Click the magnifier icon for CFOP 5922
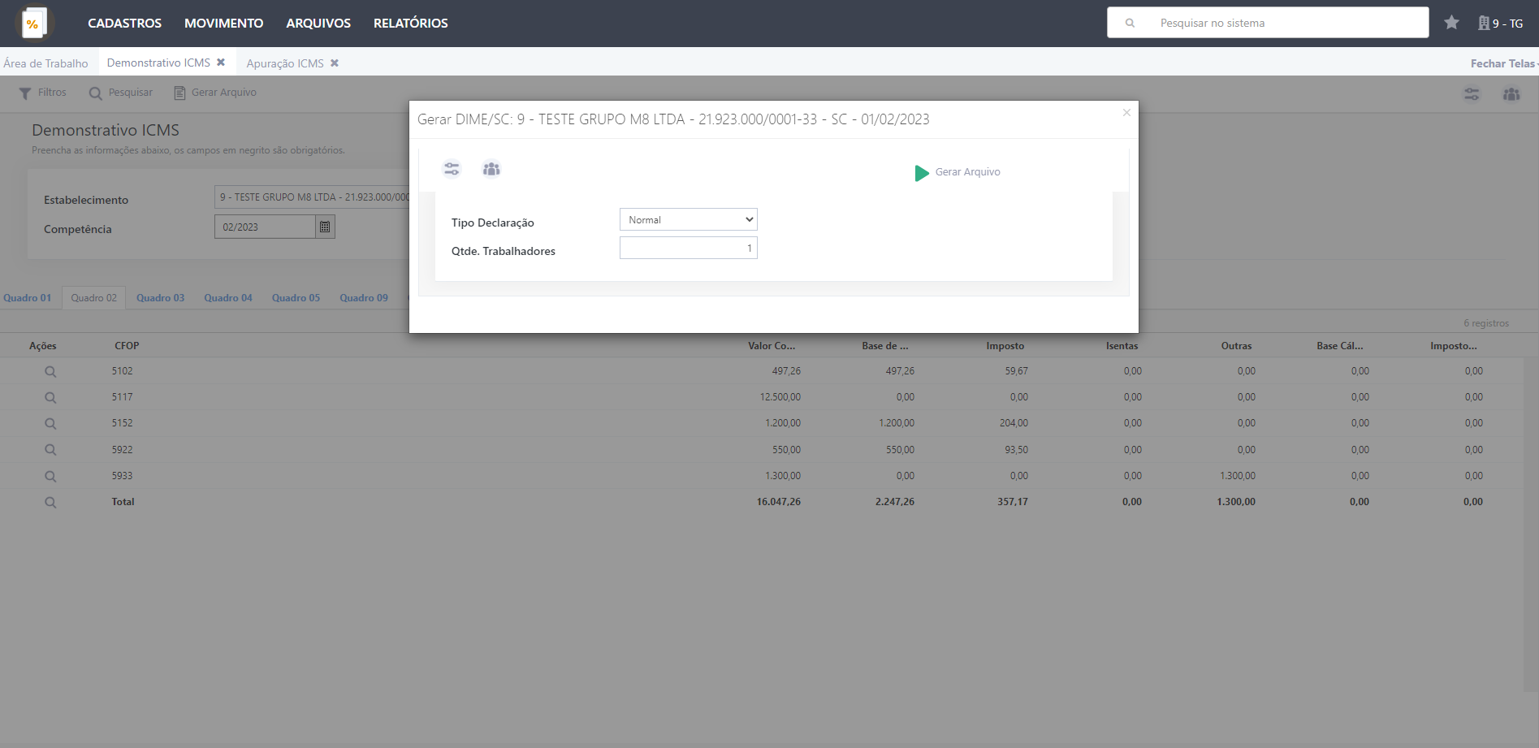Screen dimensions: 1539x748 [x=50, y=450]
